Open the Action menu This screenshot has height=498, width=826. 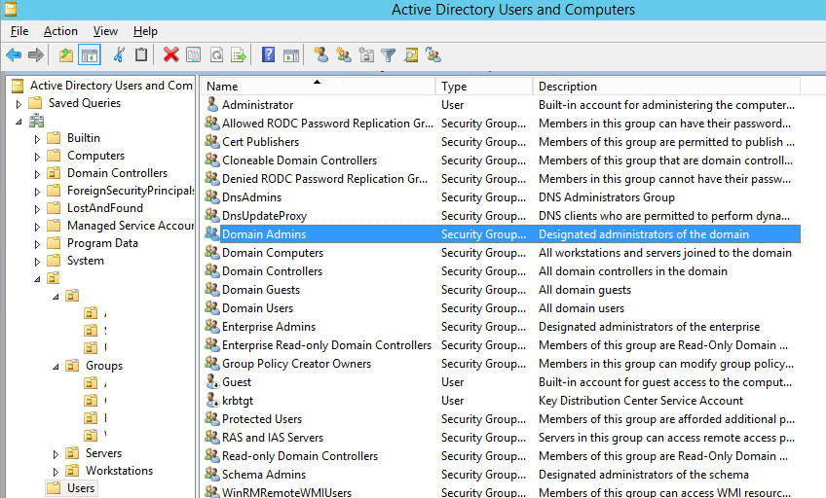pos(60,31)
